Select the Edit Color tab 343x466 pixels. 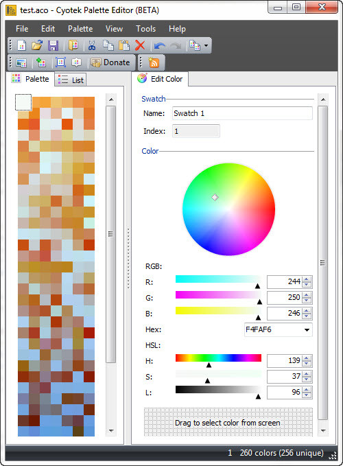pyautogui.click(x=160, y=79)
